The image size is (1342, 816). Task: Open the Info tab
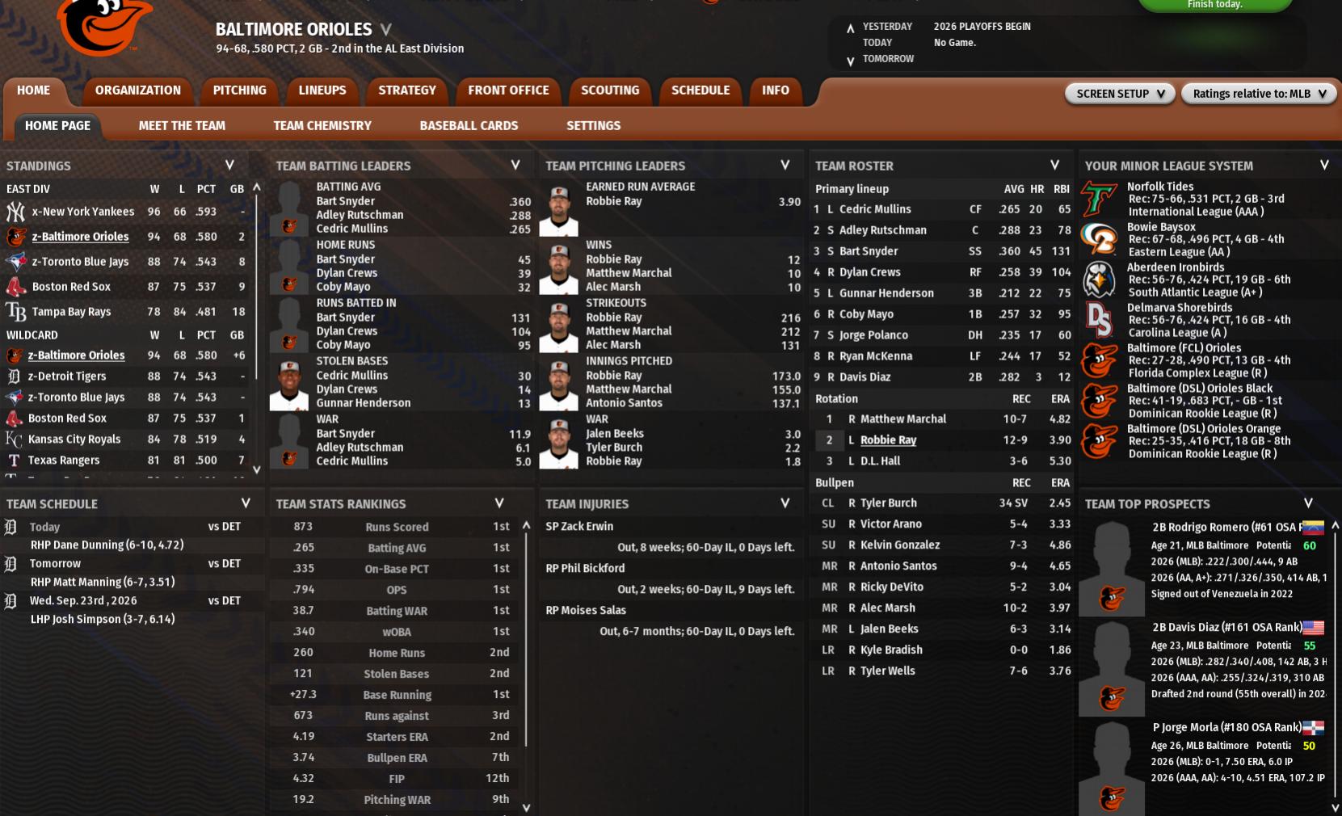[776, 90]
